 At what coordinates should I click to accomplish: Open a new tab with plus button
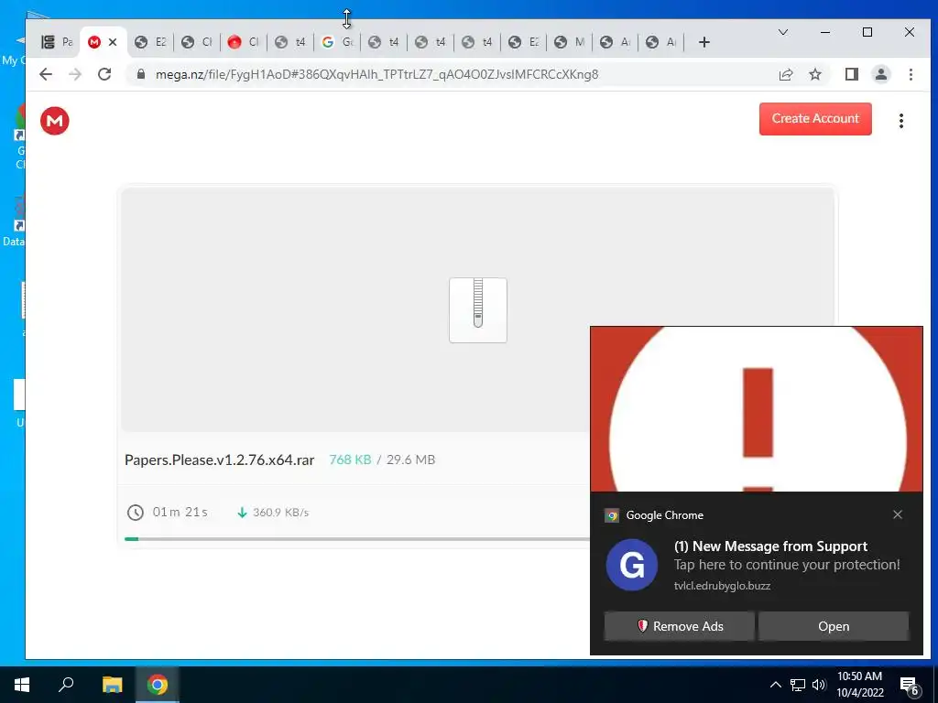(x=704, y=42)
